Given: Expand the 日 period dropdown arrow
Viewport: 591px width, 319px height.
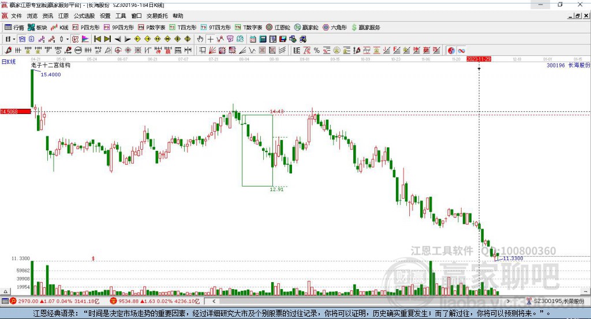Looking at the screenshot, I should 14,39.
